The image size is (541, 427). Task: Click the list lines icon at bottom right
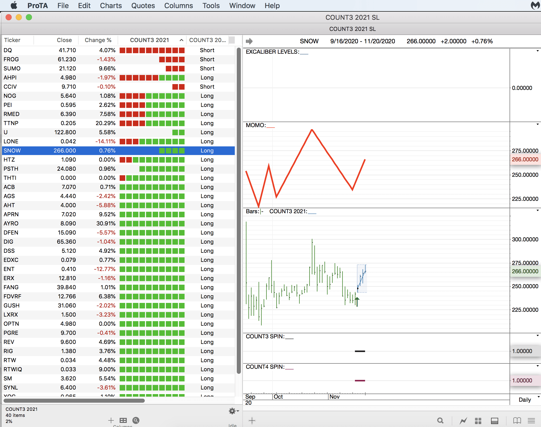point(531,421)
